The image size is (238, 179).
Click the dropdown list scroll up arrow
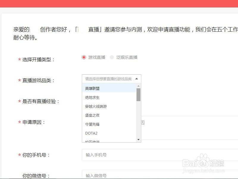coord(138,86)
